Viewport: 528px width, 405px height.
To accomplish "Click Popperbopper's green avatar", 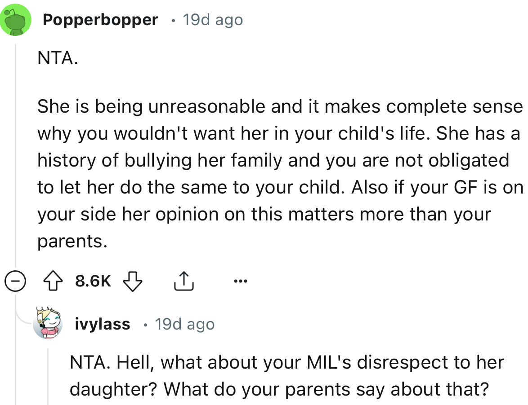I will coord(17,19).
